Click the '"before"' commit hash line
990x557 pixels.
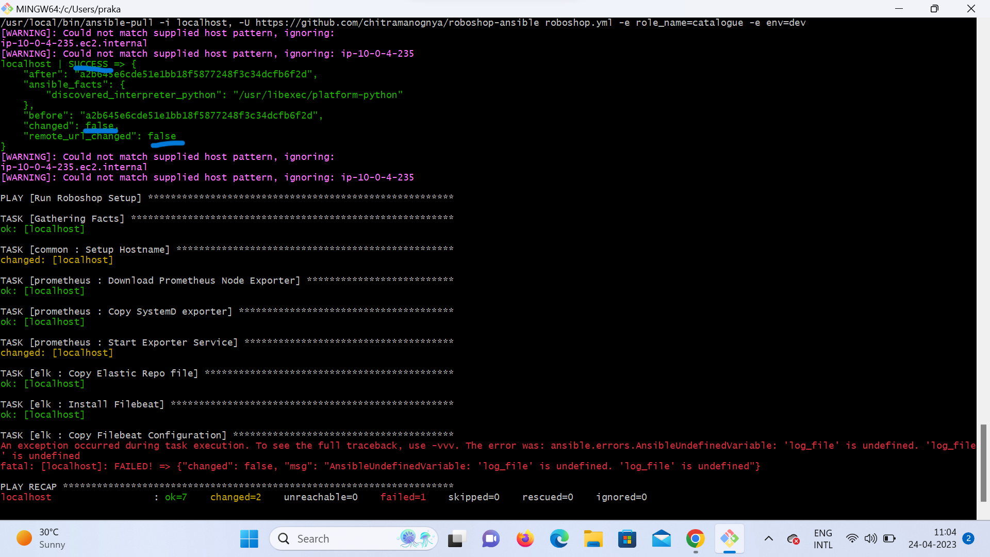pos(173,116)
